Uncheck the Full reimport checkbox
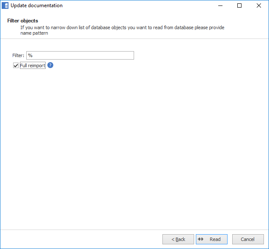This screenshot has width=269, height=249. 16,66
